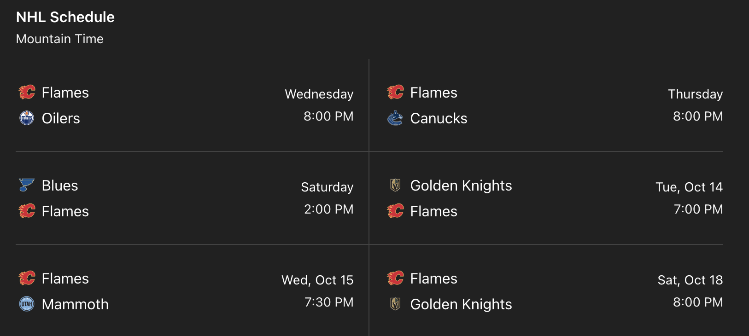Click Golden Knights logo in Oct 14 game
Image resolution: width=749 pixels, height=336 pixels.
pos(395,185)
